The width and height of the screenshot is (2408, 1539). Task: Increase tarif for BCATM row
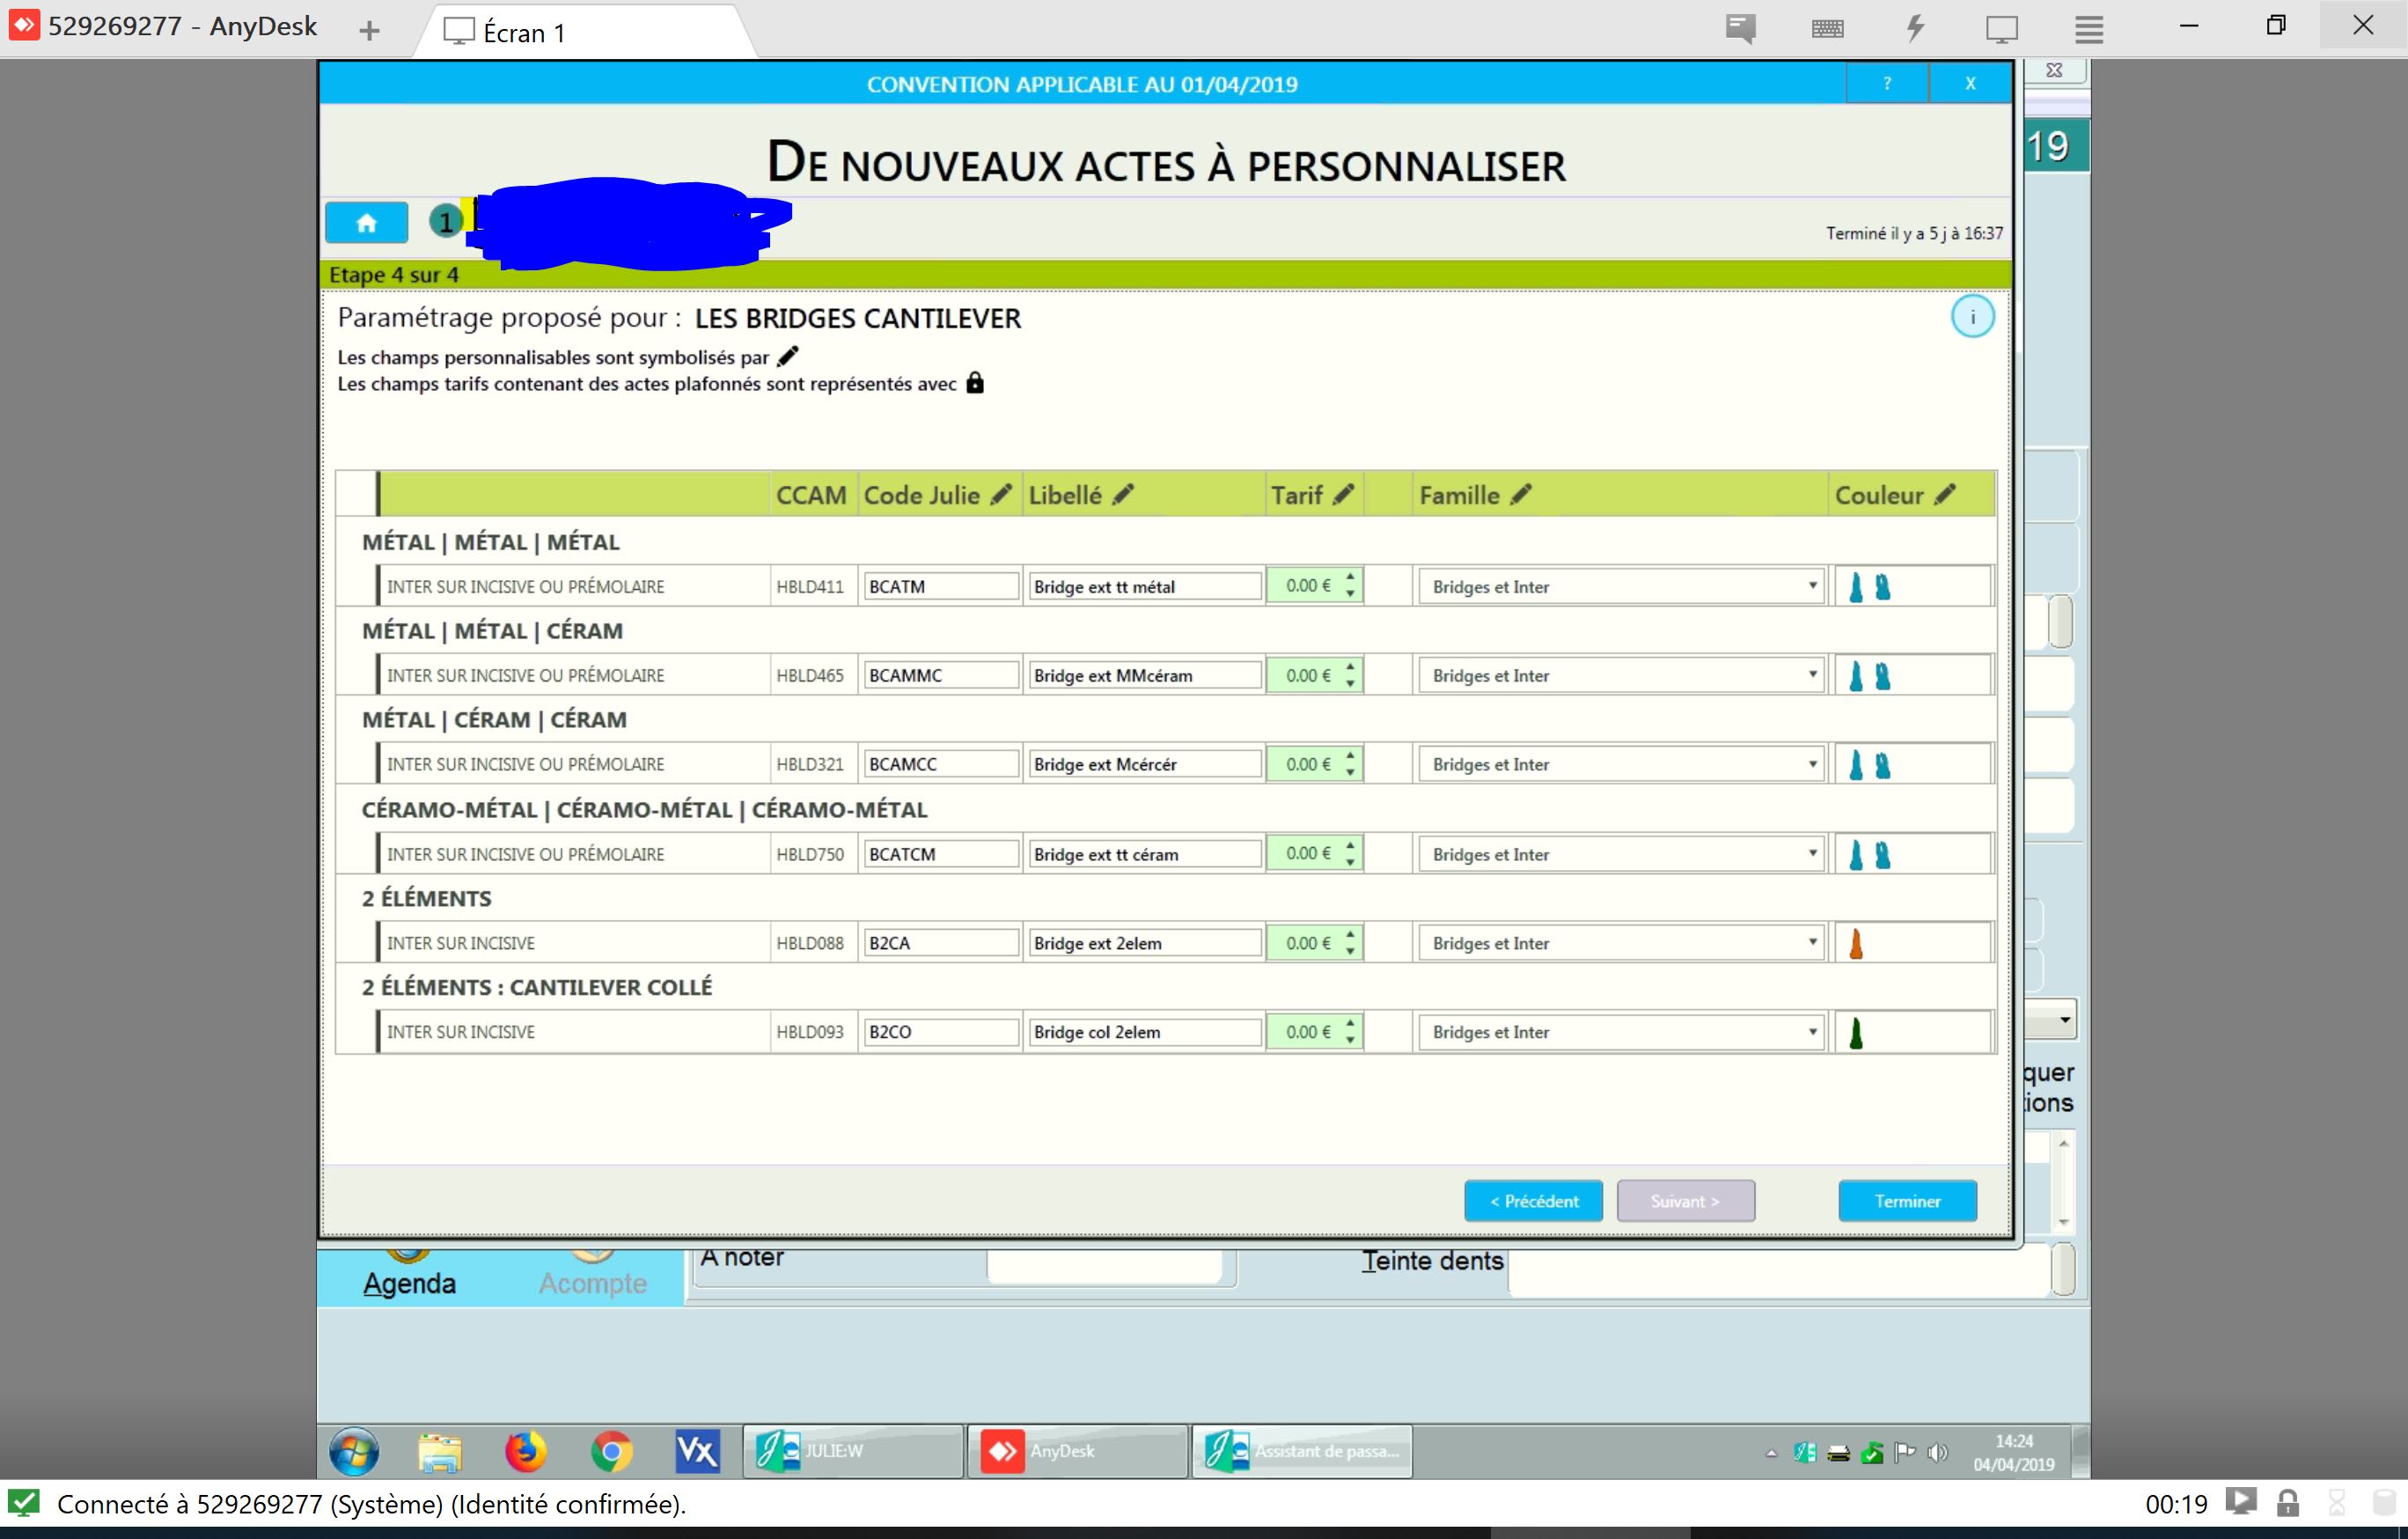tap(1350, 577)
